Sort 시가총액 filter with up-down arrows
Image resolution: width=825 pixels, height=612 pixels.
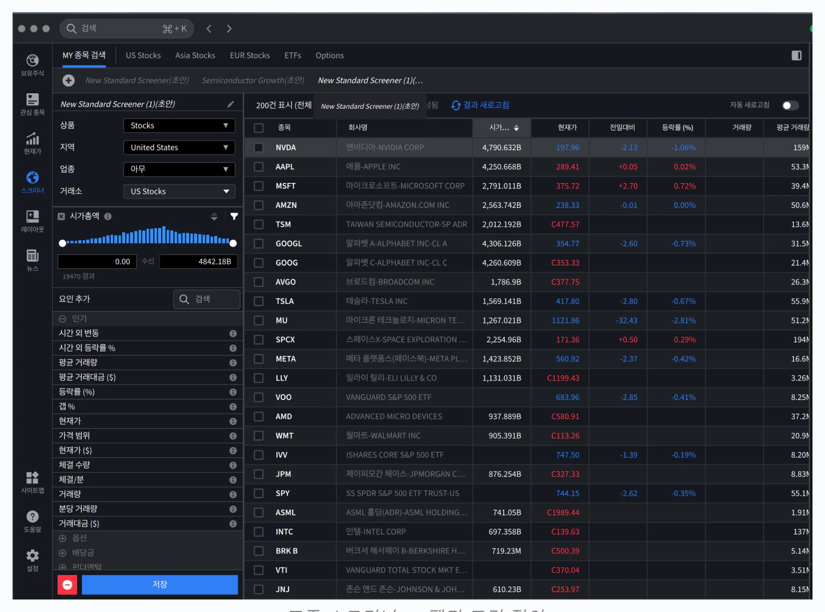(214, 216)
